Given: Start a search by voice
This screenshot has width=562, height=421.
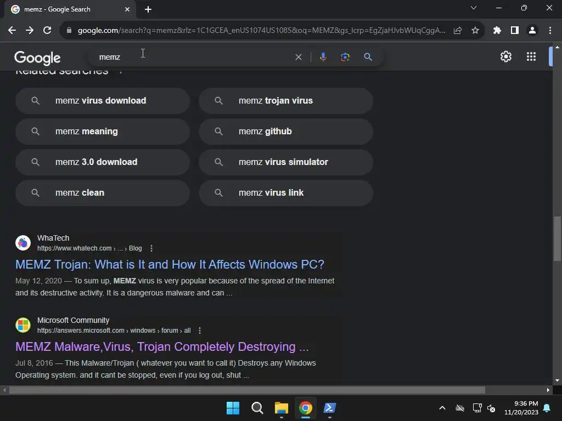Looking at the screenshot, I should pos(323,57).
